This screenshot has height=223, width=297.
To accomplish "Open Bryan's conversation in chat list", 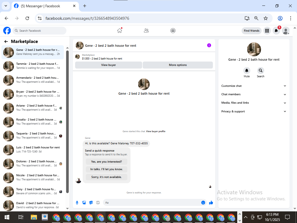I will [x=32, y=94].
